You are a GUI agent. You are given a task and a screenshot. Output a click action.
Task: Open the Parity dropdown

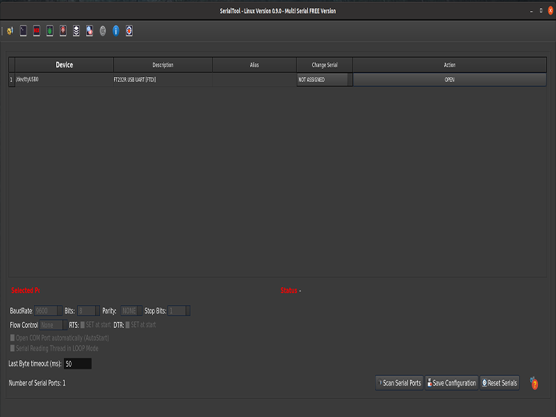pos(130,311)
